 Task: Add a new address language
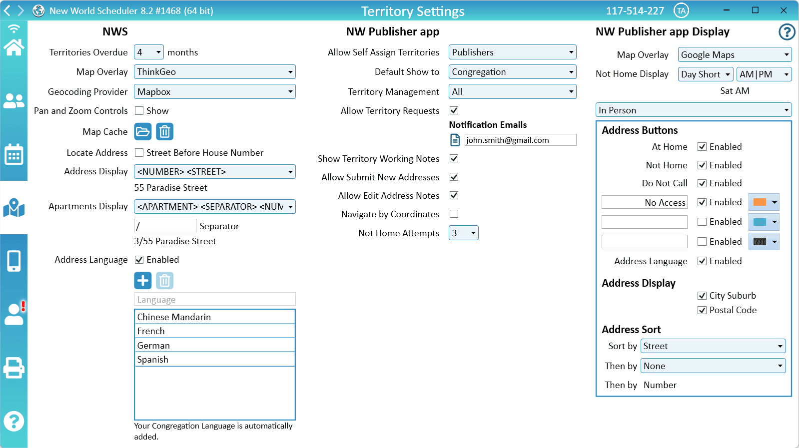(x=143, y=281)
